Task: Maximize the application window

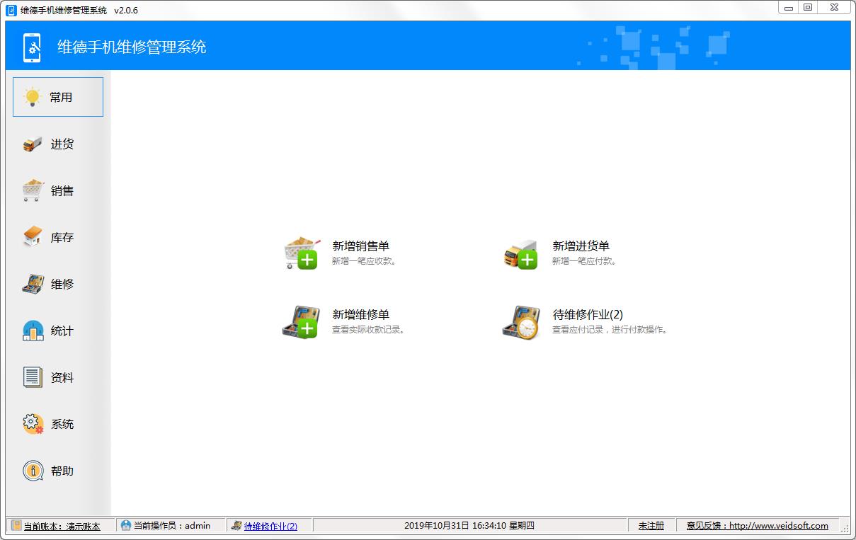Action: click(x=808, y=7)
